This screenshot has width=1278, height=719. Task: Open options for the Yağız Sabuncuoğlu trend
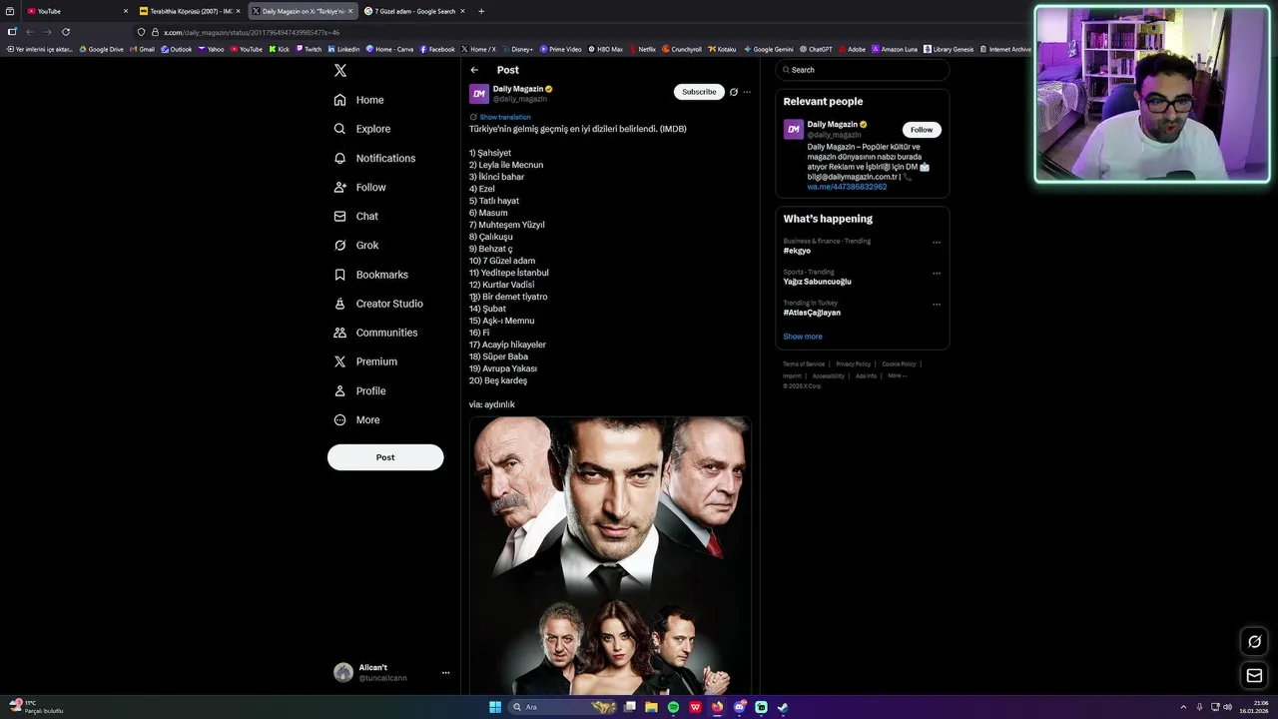pyautogui.click(x=937, y=273)
